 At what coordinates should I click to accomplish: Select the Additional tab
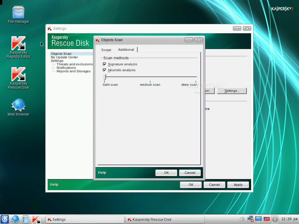[x=126, y=50]
